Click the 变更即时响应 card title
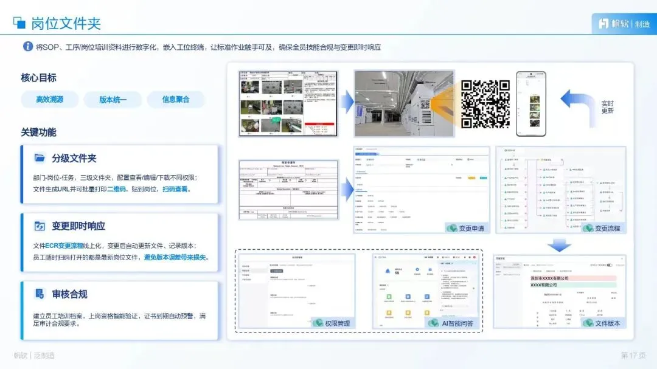This screenshot has height=369, width=657. (x=78, y=226)
